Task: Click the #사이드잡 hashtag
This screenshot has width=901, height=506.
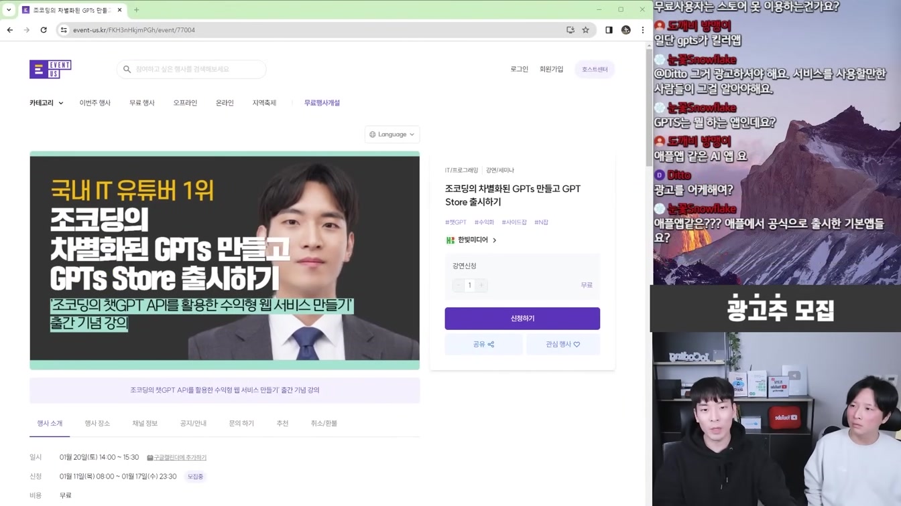Action: click(x=514, y=222)
